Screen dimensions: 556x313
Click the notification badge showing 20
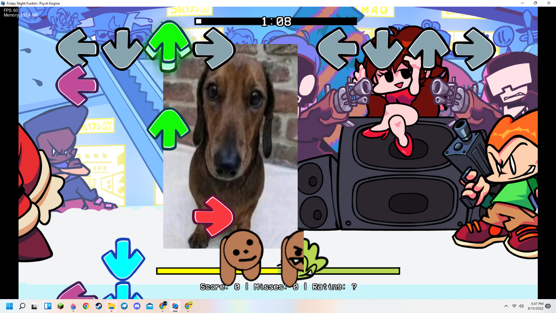click(548, 306)
